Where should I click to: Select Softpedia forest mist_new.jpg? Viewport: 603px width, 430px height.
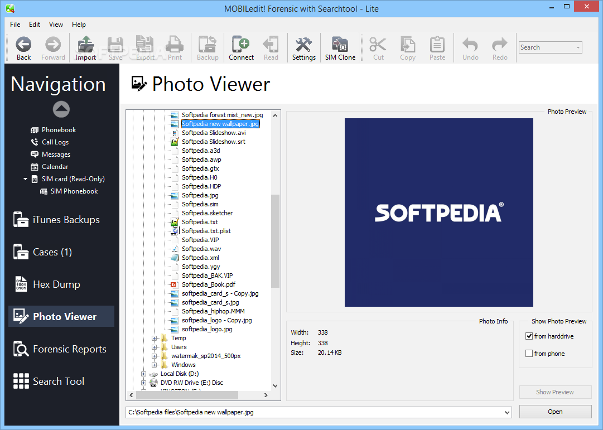click(222, 115)
